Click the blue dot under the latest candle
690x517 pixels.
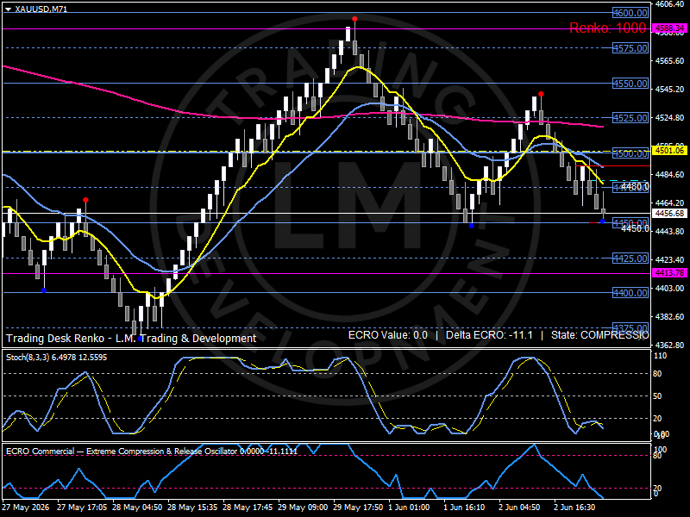[x=602, y=221]
